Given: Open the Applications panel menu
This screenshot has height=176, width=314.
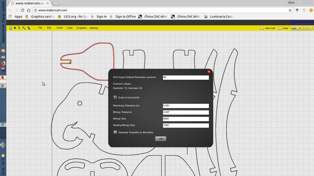Looking at the screenshot, I should point(3,33).
